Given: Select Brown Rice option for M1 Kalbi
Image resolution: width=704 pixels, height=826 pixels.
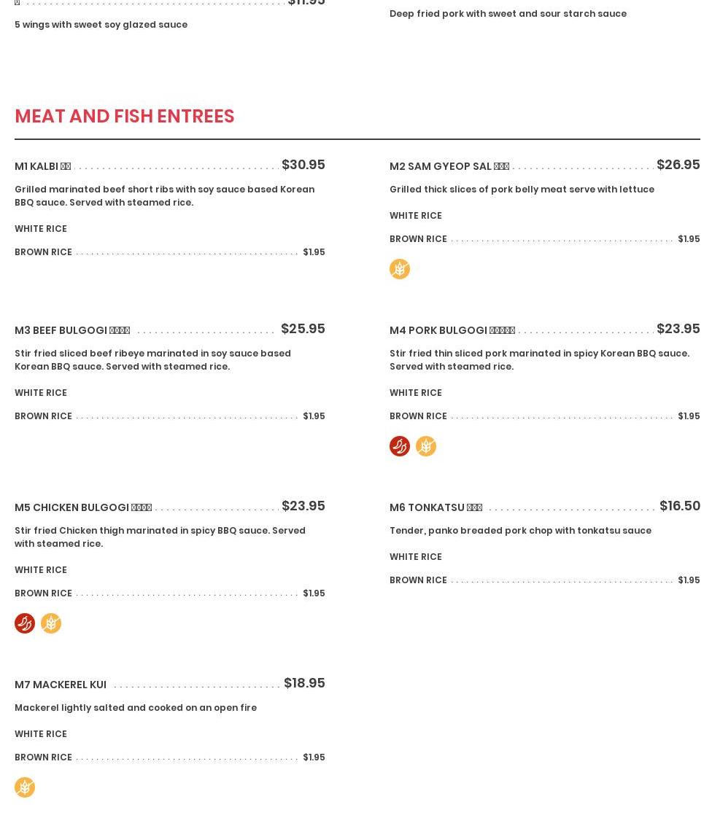Looking at the screenshot, I should tap(43, 252).
